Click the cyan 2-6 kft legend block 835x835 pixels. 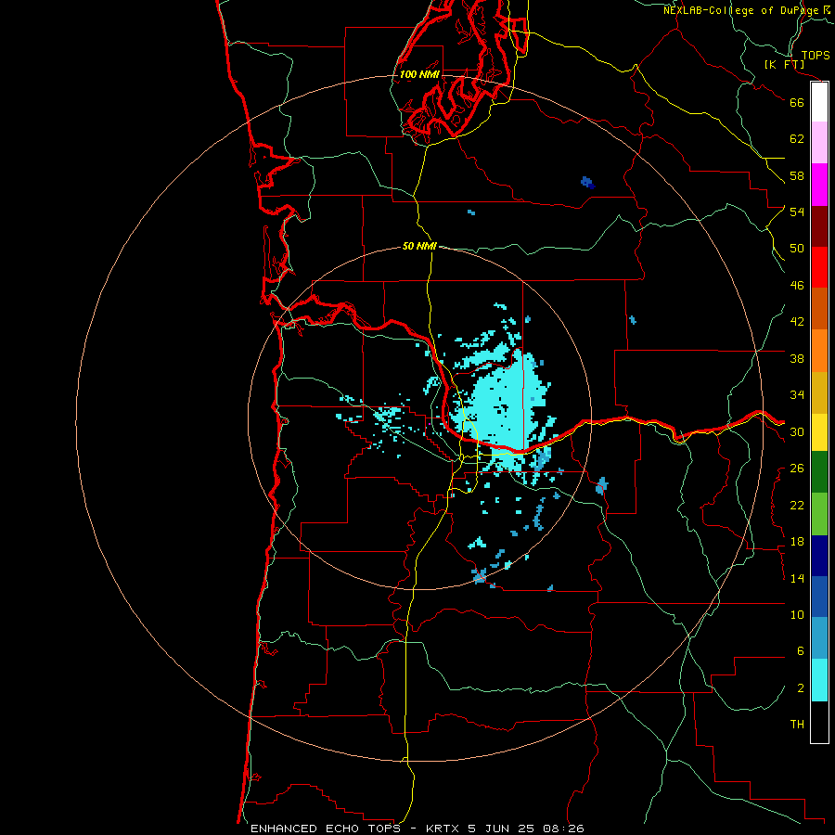tap(819, 680)
